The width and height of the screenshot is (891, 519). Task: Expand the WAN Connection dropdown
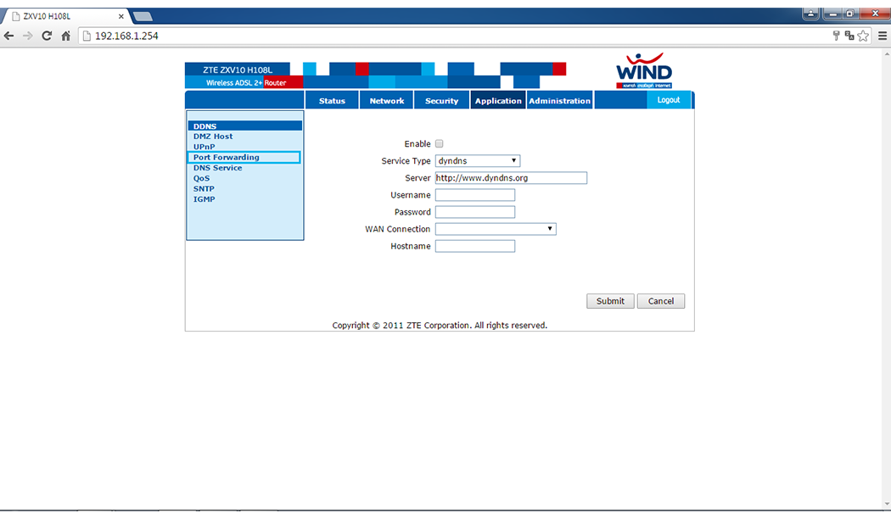[x=495, y=229]
